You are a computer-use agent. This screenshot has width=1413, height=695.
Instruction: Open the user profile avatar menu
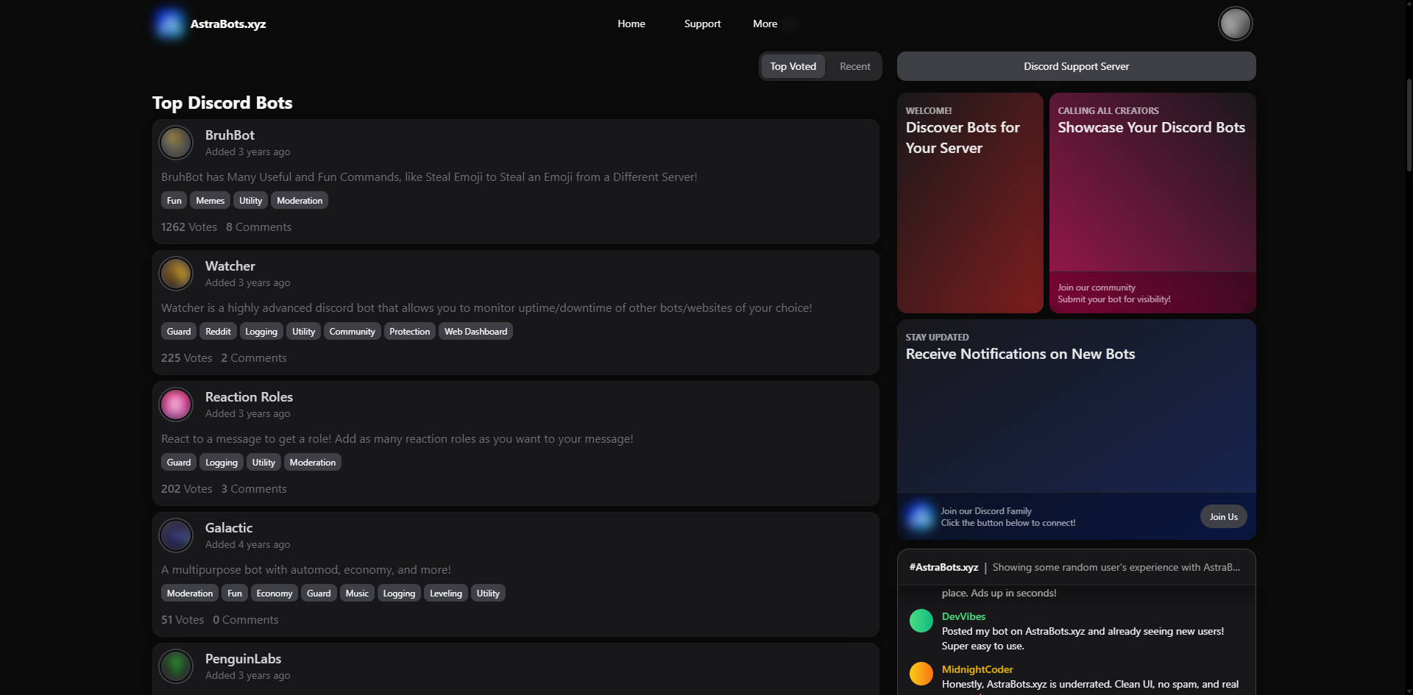(1235, 24)
